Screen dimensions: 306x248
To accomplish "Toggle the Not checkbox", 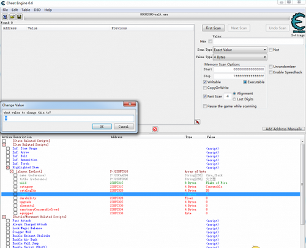I will [271, 50].
